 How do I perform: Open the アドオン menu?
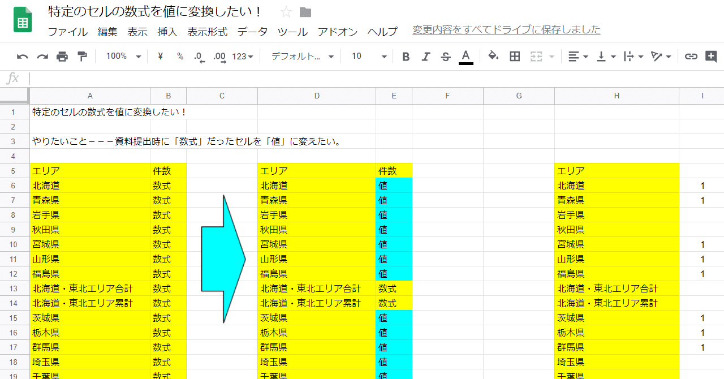[338, 32]
